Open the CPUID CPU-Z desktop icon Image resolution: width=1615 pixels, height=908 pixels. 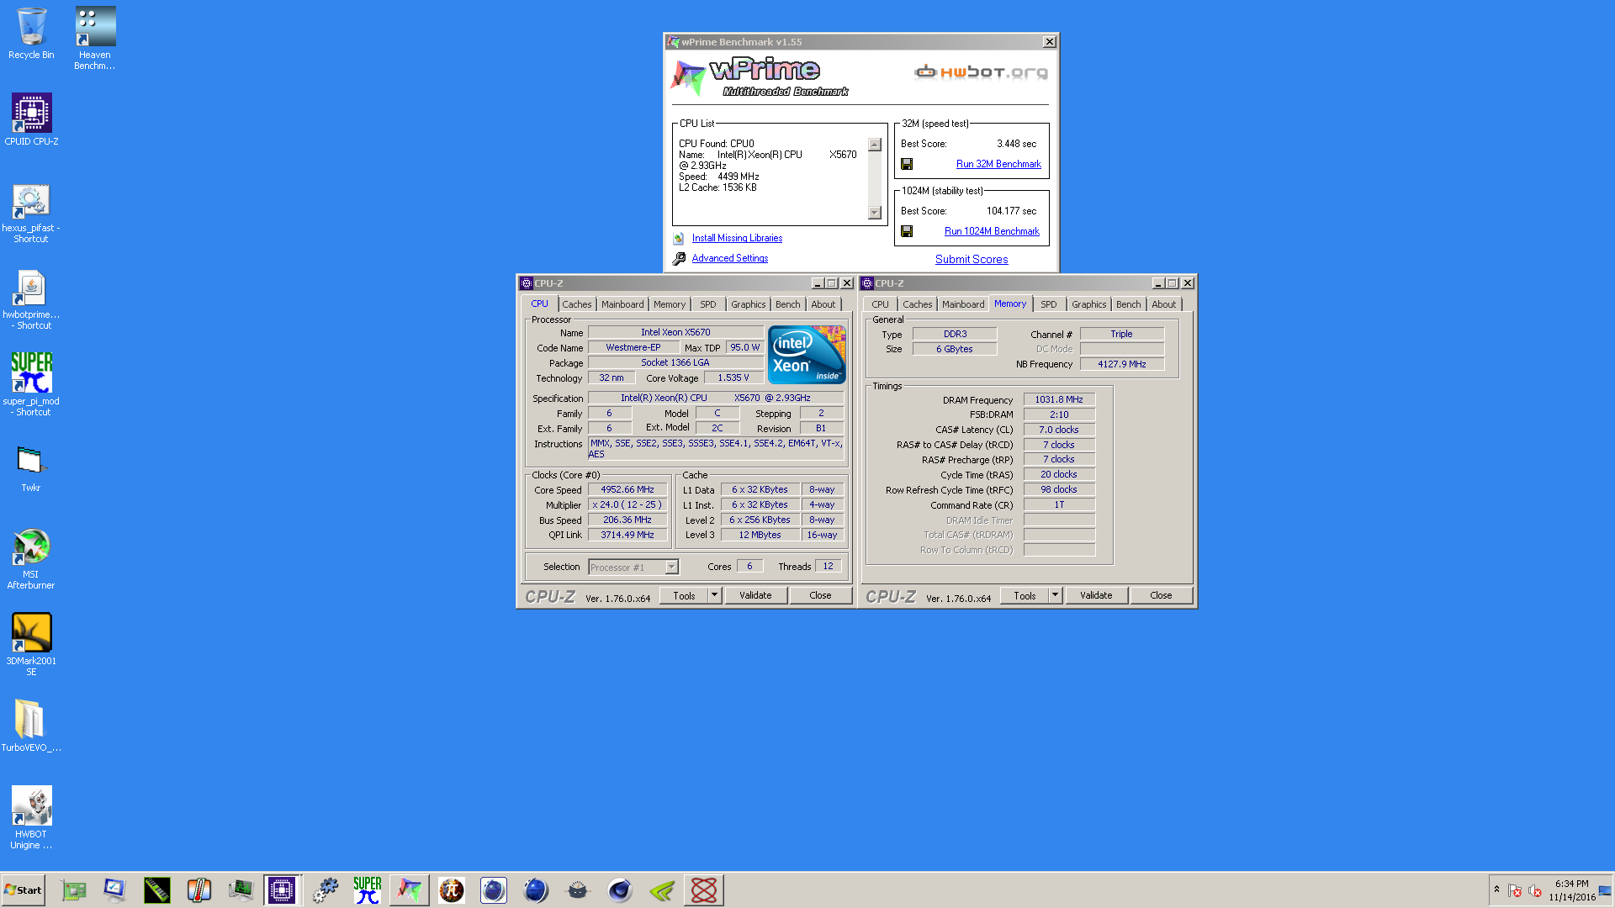tap(31, 119)
